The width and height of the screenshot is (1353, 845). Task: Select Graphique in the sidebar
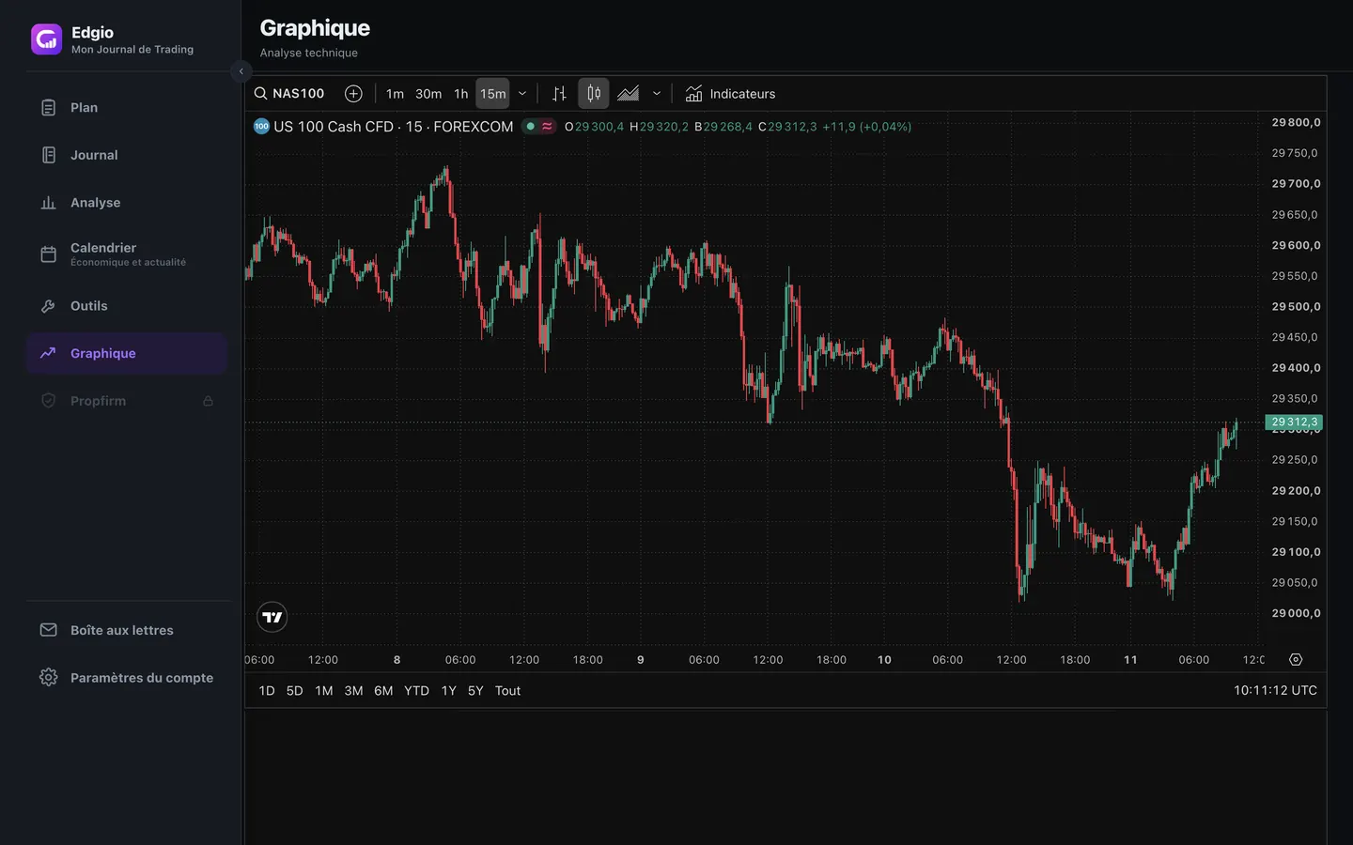[127, 354]
